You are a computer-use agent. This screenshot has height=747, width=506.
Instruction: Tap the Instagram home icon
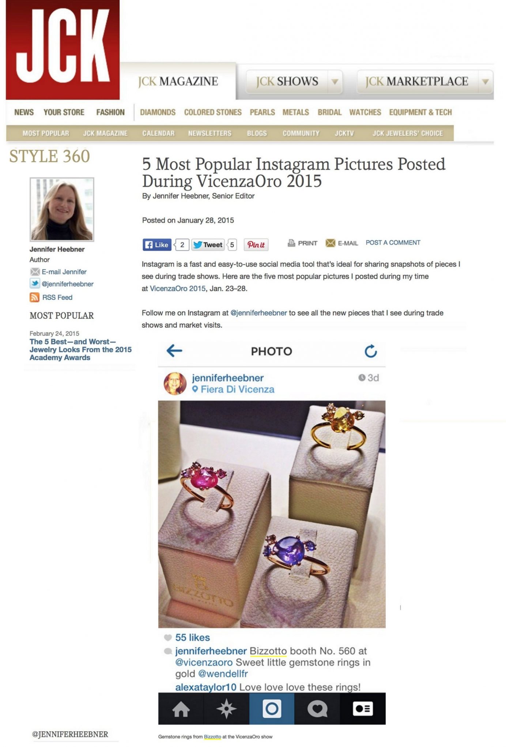pyautogui.click(x=181, y=709)
